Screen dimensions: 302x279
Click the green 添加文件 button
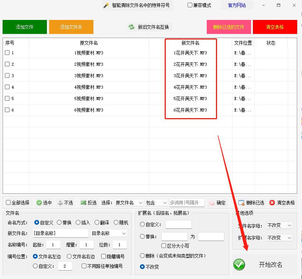[x=24, y=27]
